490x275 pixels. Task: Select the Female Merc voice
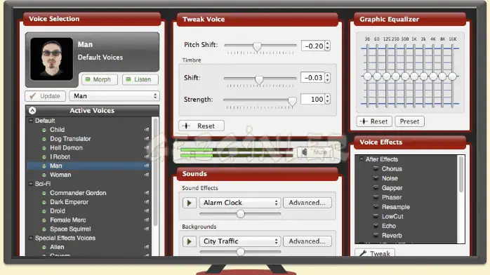click(68, 220)
